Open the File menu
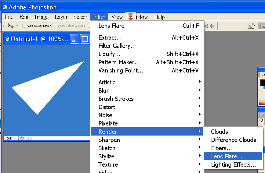 (x=9, y=17)
